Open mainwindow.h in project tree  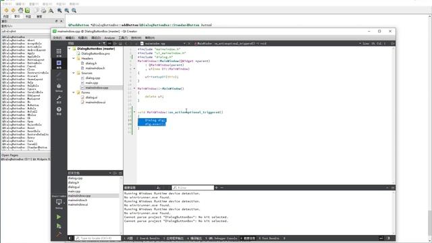(x=94, y=68)
